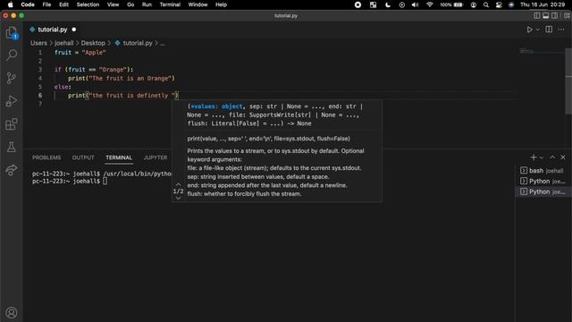Screen dimensions: 572x322
Task: Maximize the panel with the up chevron
Action: point(552,157)
